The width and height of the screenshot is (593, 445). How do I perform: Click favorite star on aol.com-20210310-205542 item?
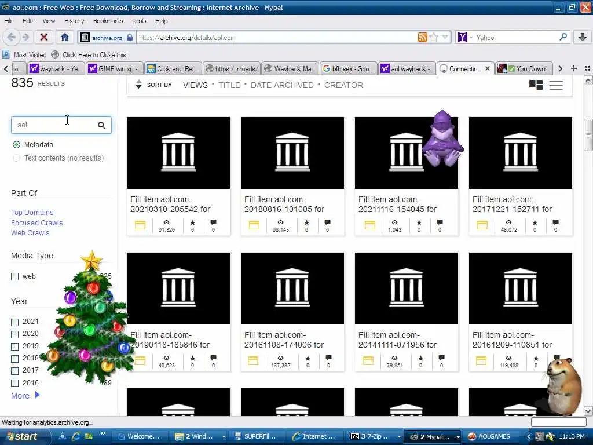[x=192, y=222]
